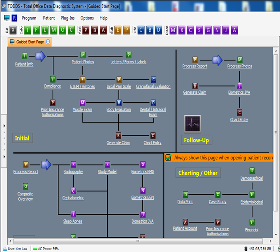Screen dimensions: 280x252
Task: Open the Help menu
Action: [x=103, y=18]
